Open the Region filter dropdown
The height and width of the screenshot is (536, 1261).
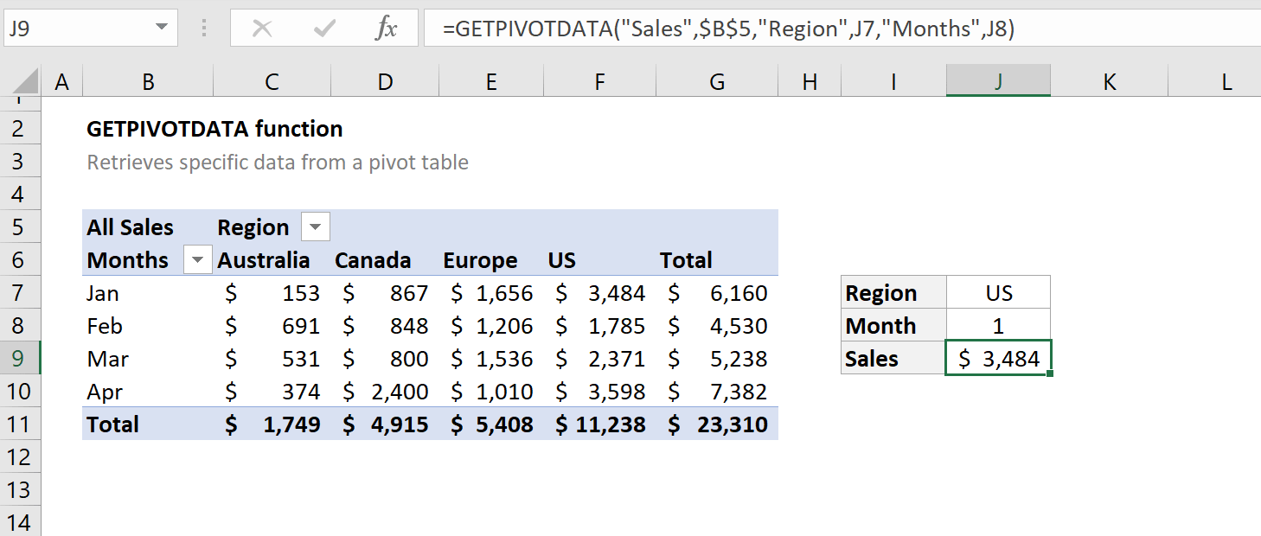315,227
